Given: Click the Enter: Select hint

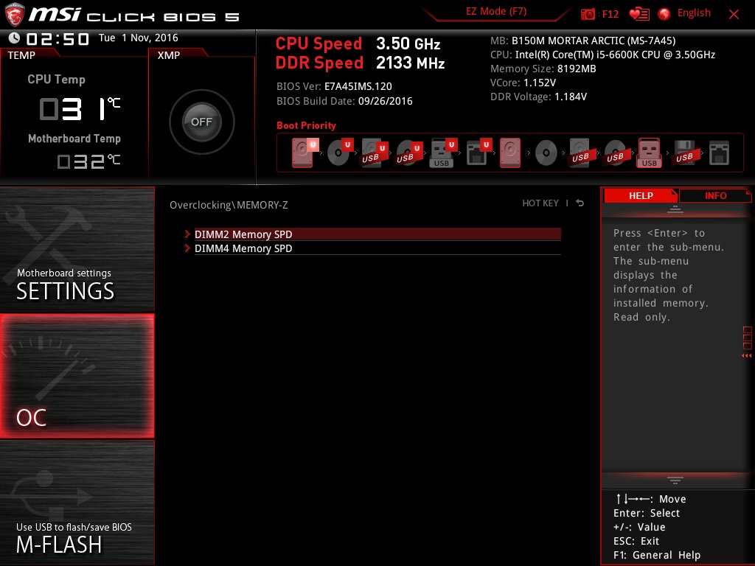Looking at the screenshot, I should [646, 513].
